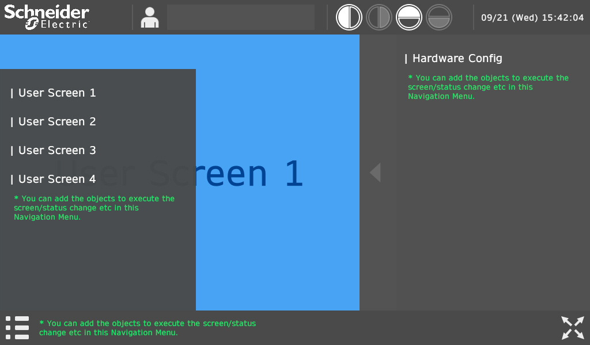Switch to User Screen 4
This screenshot has width=590, height=345.
click(57, 179)
